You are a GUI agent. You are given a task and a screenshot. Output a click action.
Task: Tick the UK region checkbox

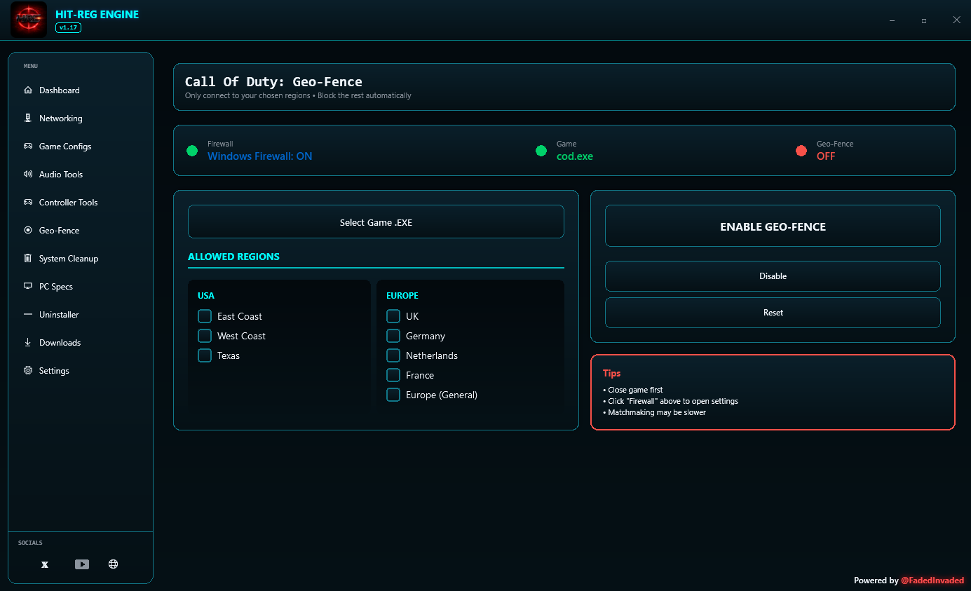pyautogui.click(x=393, y=316)
